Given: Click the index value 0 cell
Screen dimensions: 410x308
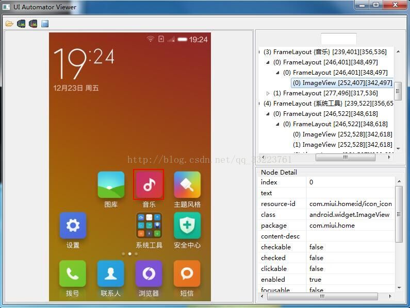Looking at the screenshot, I should (350, 182).
